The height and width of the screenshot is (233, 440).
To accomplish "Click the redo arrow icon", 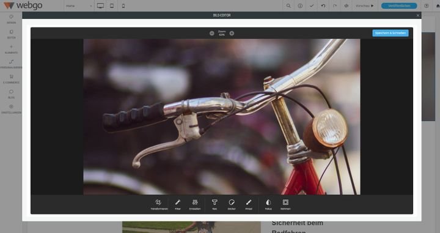I will point(335,6).
